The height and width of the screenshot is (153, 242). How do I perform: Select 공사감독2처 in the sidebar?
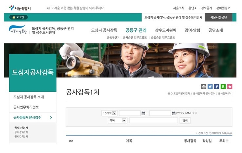point(21,132)
